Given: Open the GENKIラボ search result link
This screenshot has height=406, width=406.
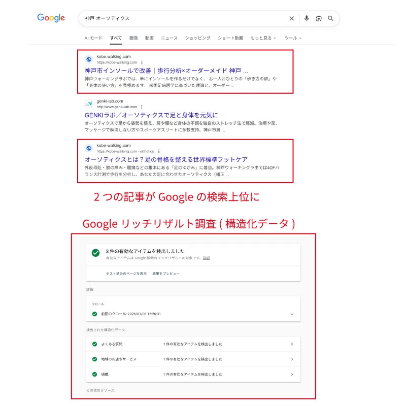Looking at the screenshot, I should click(151, 115).
